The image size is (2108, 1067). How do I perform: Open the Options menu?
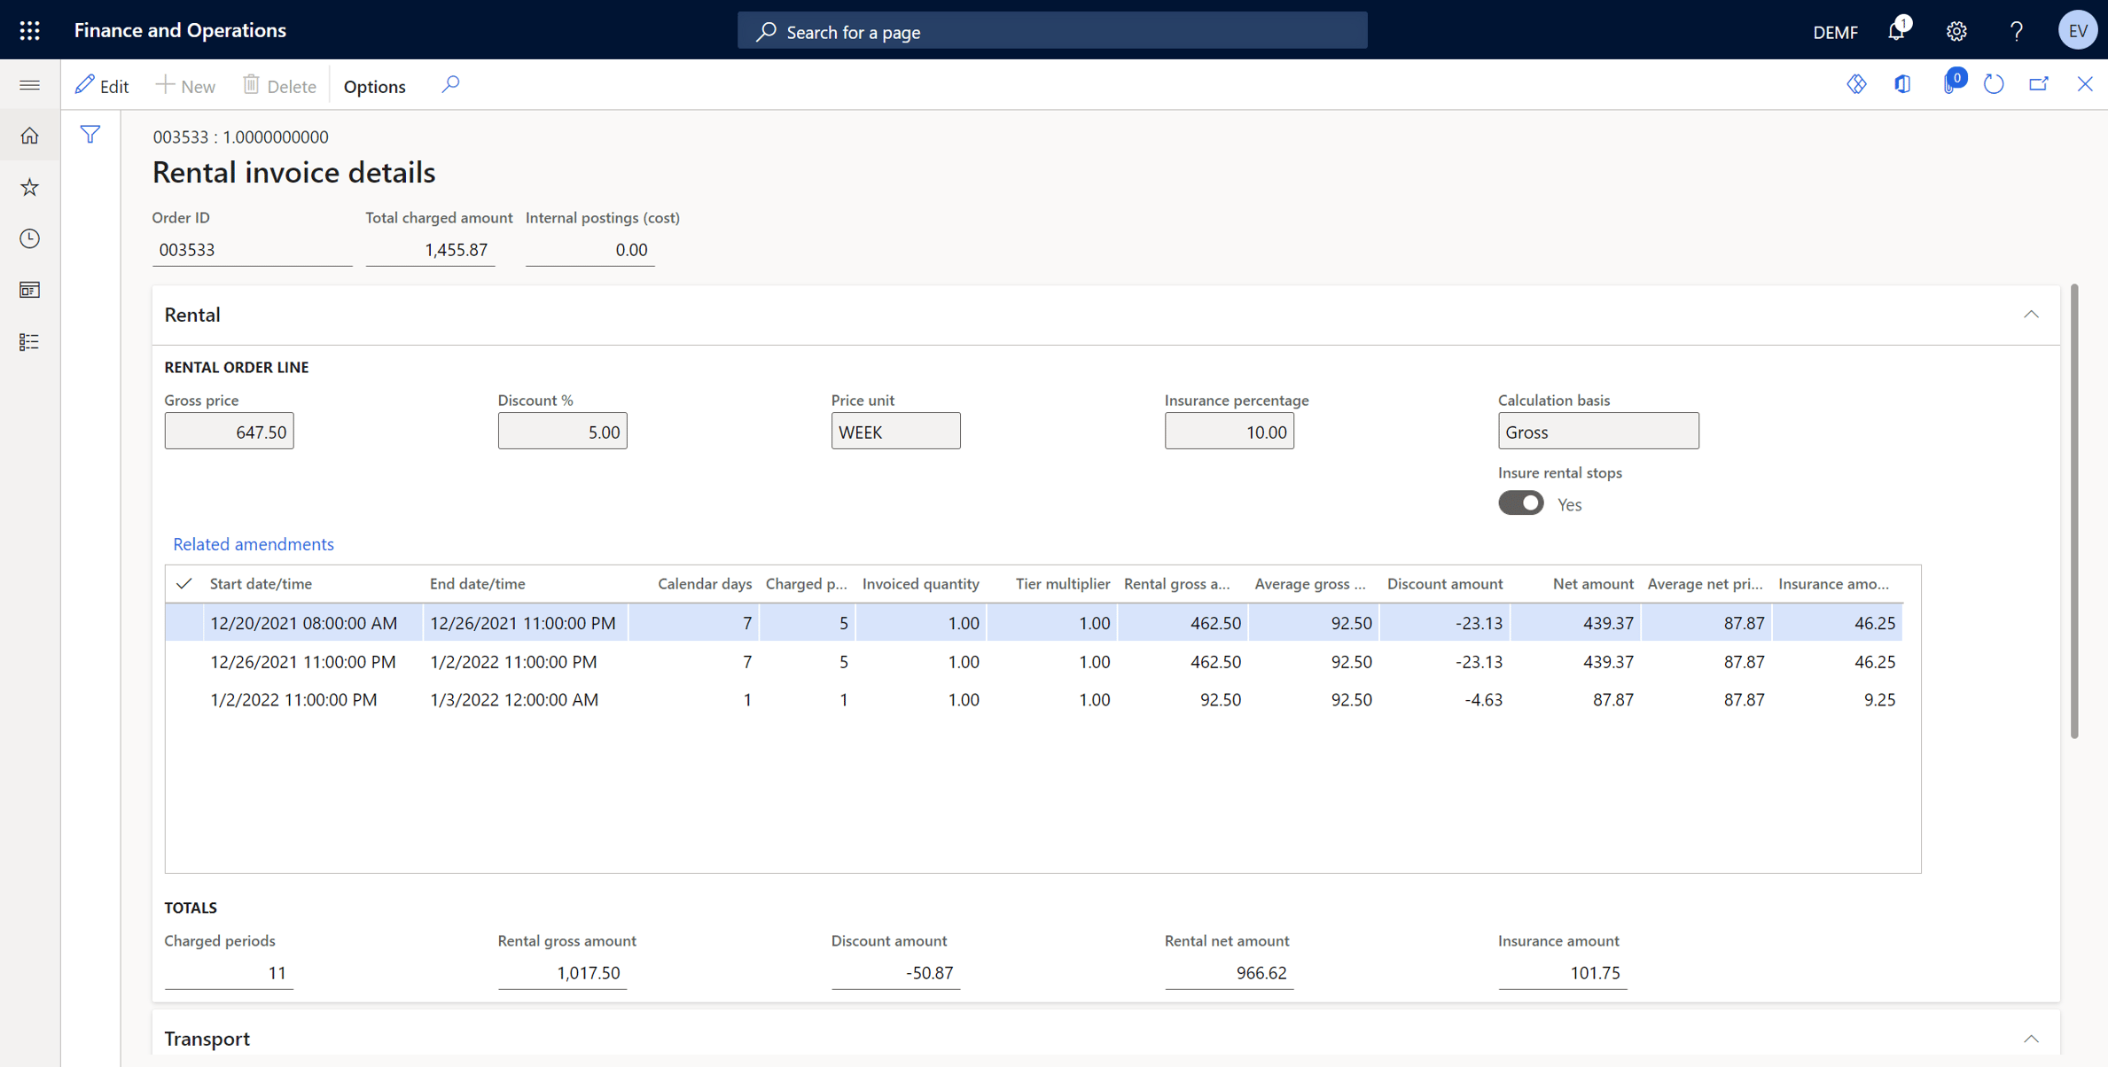[x=376, y=84]
